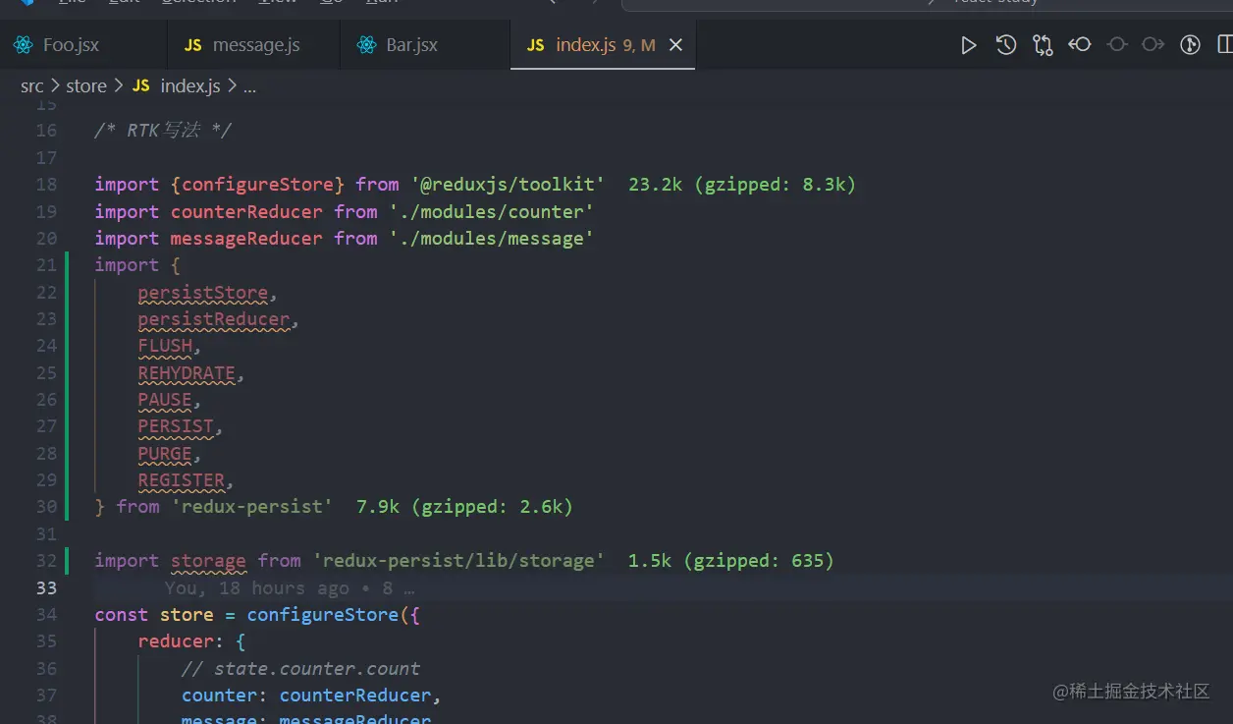Click the circular git branch GitLens icon
Screen dimensions: 1233x724
pos(1191,45)
